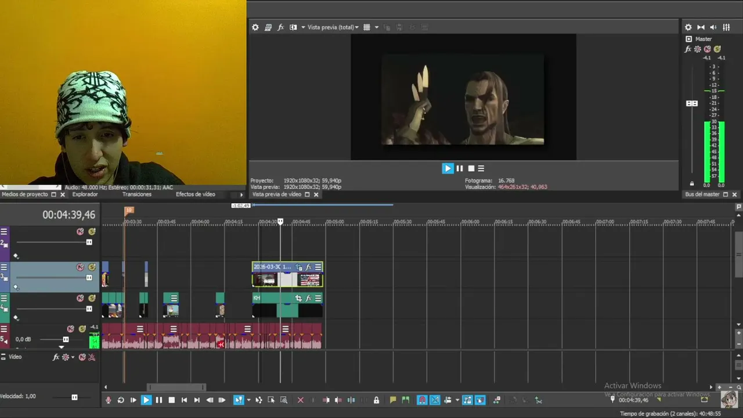Open Video bus track FX
The image size is (743, 418).
pyautogui.click(x=56, y=357)
